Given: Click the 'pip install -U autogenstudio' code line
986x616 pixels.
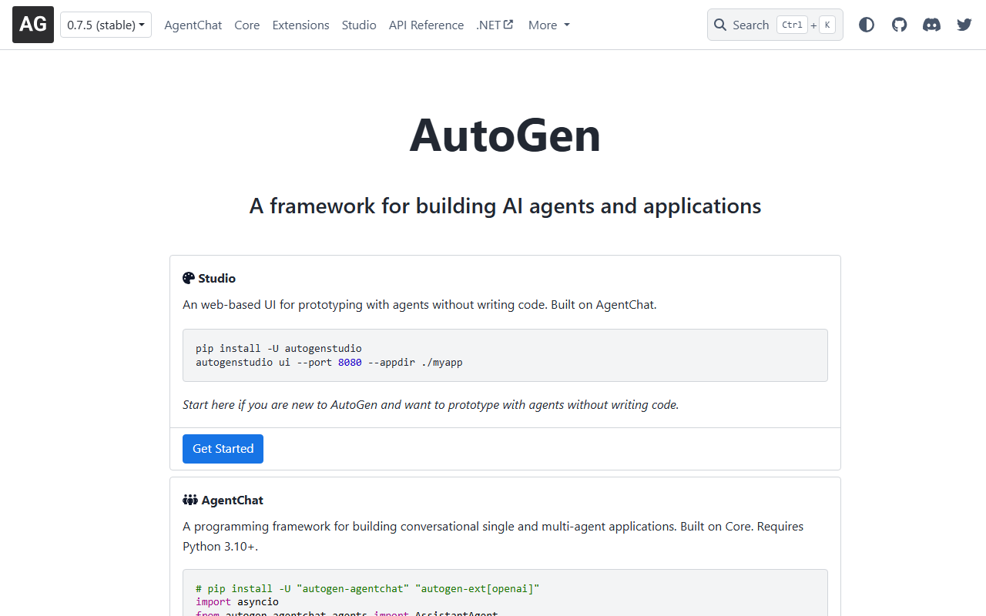Looking at the screenshot, I should pyautogui.click(x=279, y=349).
